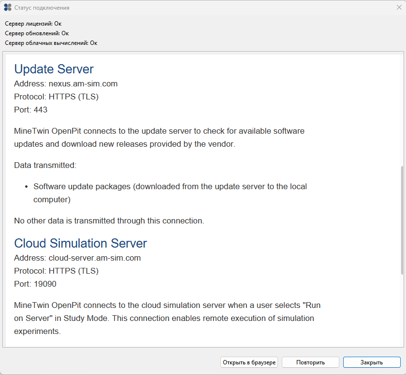406x375 pixels.
Task: Click the "Статус подключения" window title
Action: click(x=42, y=8)
